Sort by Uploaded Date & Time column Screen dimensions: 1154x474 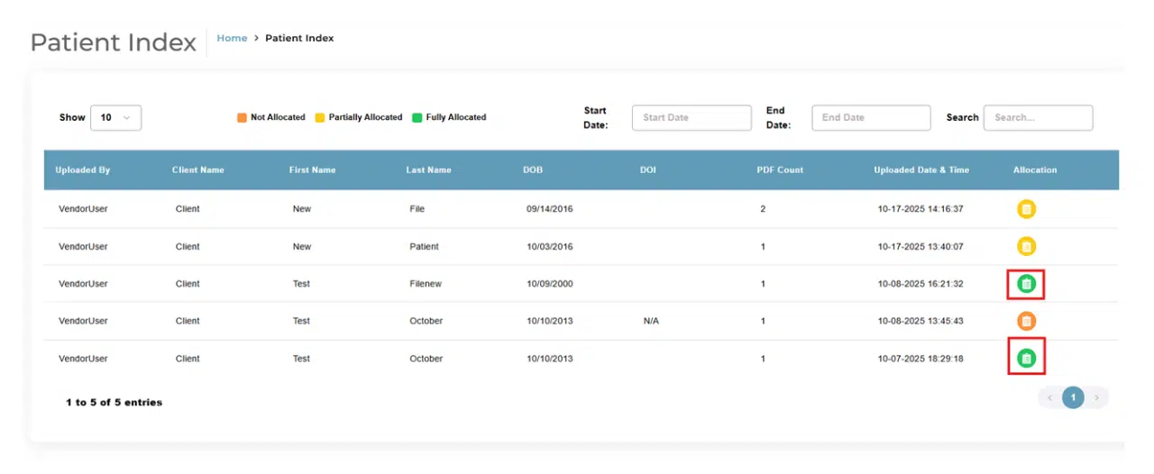click(x=920, y=169)
